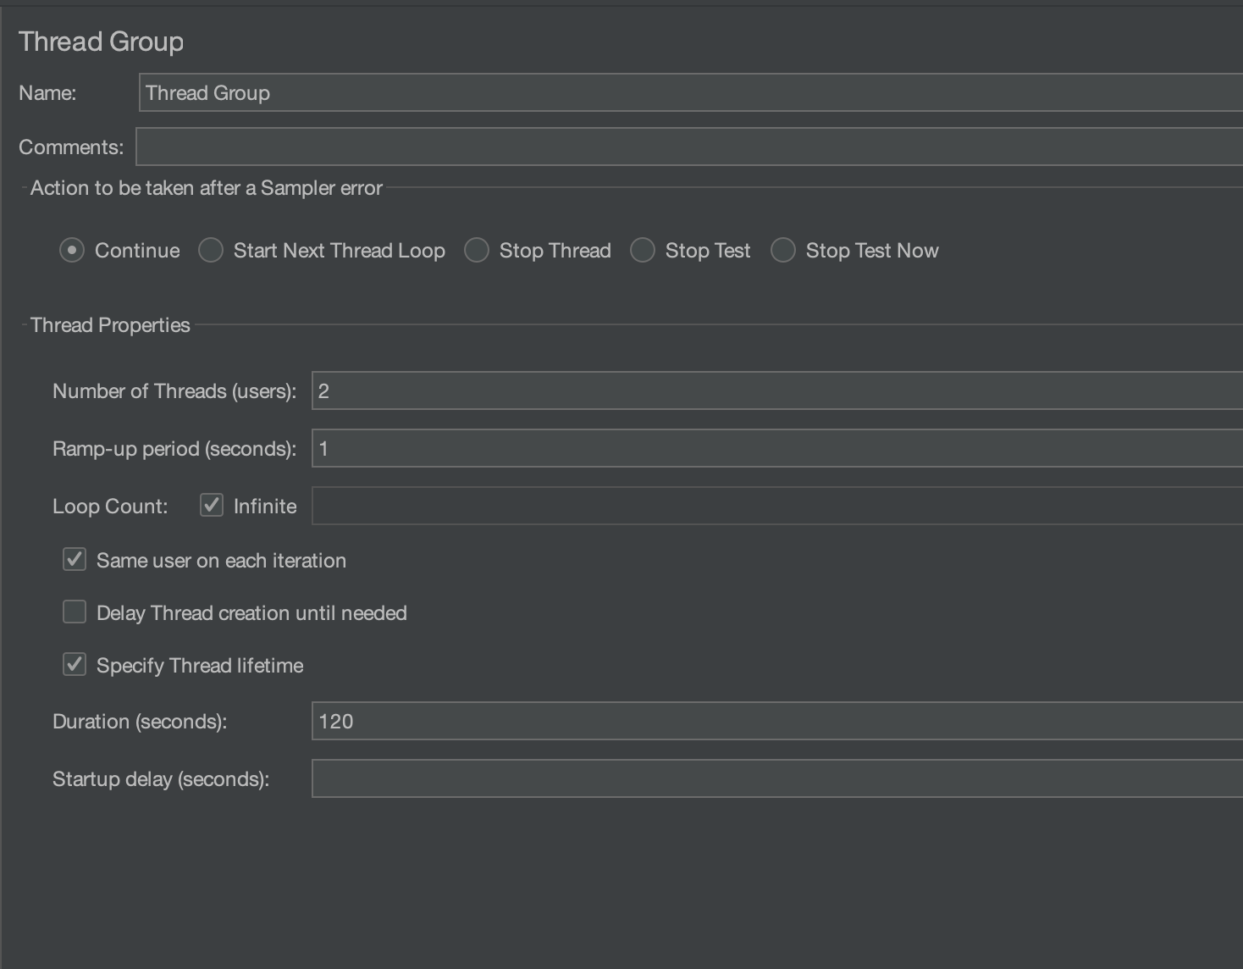Choose the Stop Thread error action
This screenshot has width=1243, height=969.
coord(477,250)
